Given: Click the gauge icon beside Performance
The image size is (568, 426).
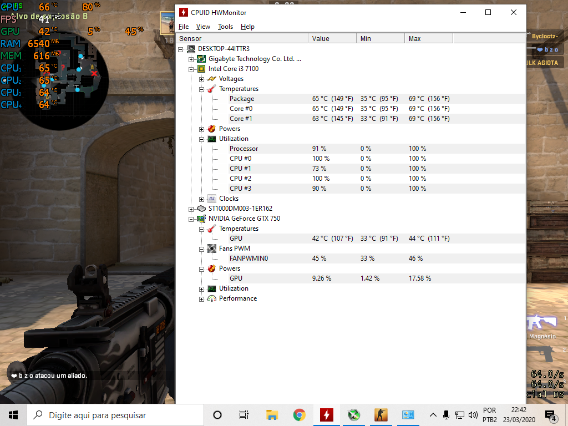Looking at the screenshot, I should coord(212,298).
